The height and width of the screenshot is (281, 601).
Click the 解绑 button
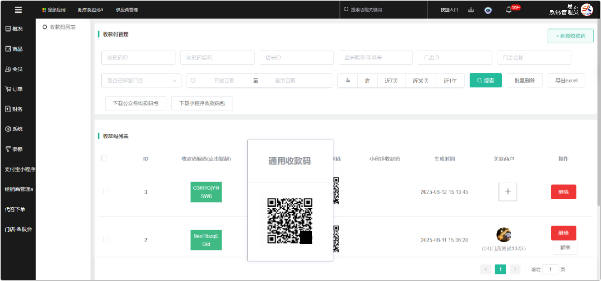click(565, 248)
